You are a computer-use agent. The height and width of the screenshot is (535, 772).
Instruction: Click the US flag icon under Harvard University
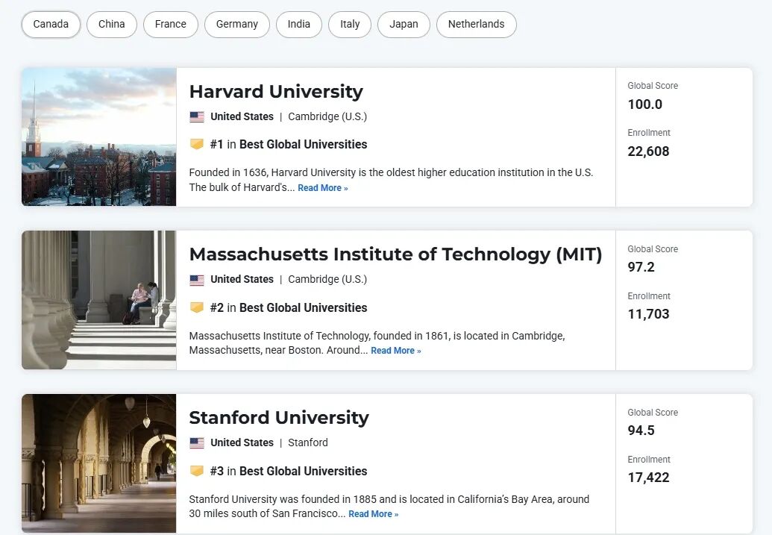tap(197, 117)
